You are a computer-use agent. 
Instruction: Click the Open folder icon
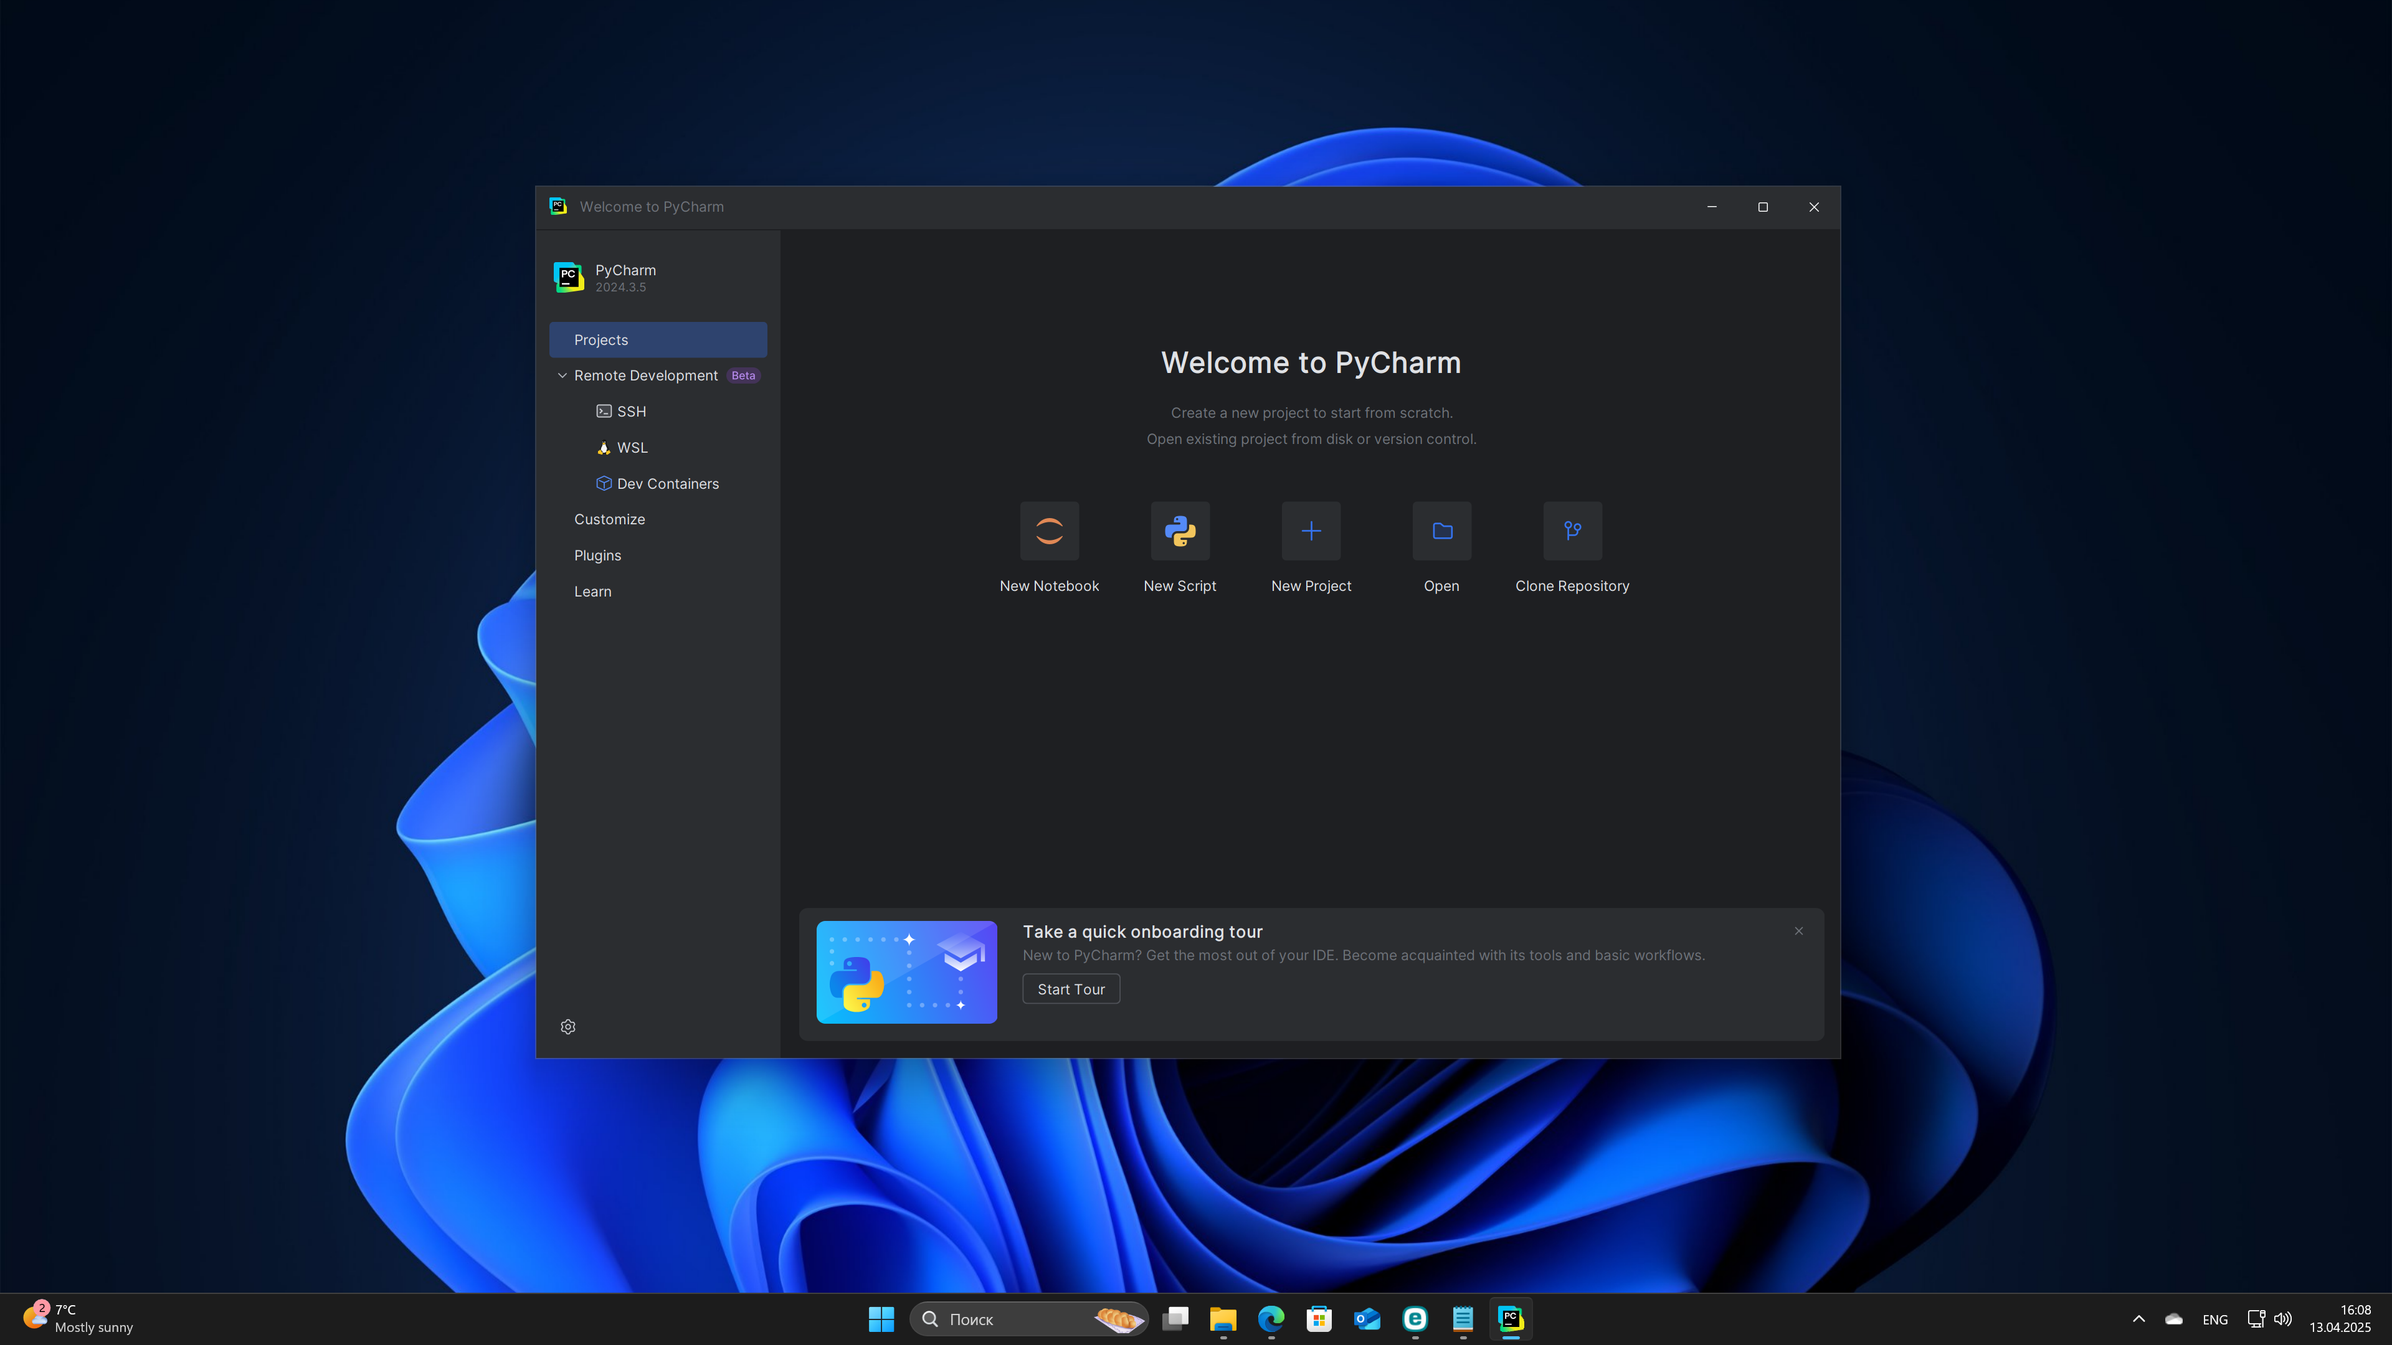1442,531
